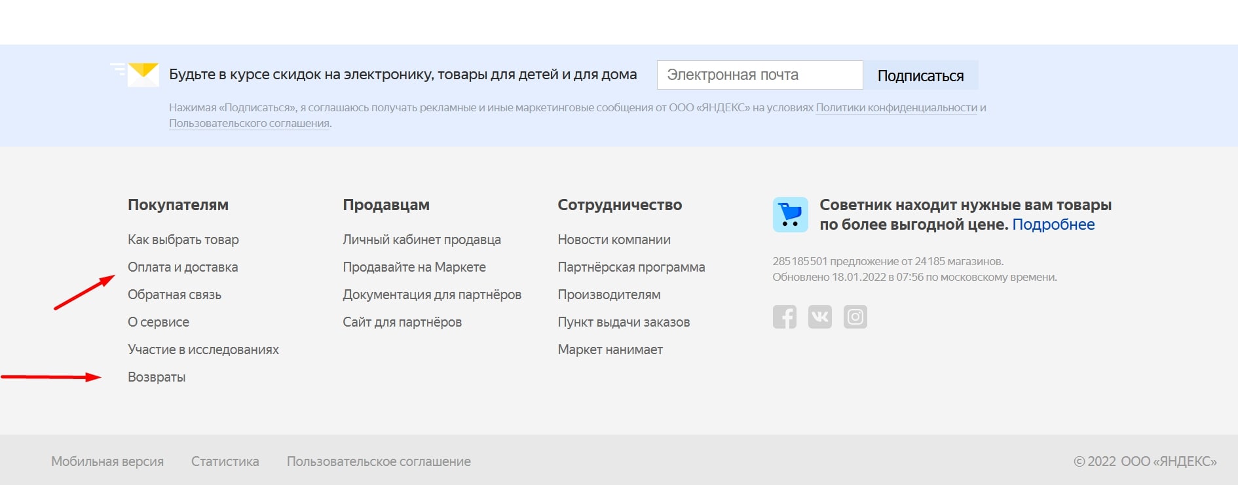Open the Возвраты link
1238x485 pixels.
(x=157, y=377)
